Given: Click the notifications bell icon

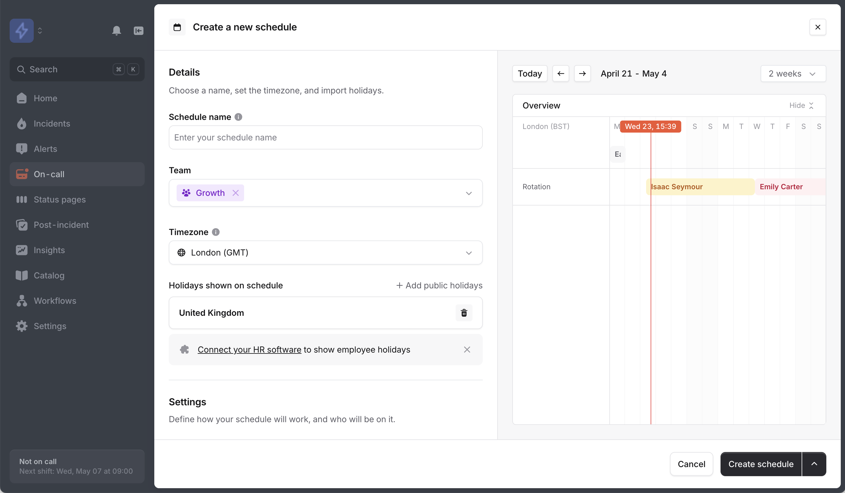Looking at the screenshot, I should tap(116, 30).
